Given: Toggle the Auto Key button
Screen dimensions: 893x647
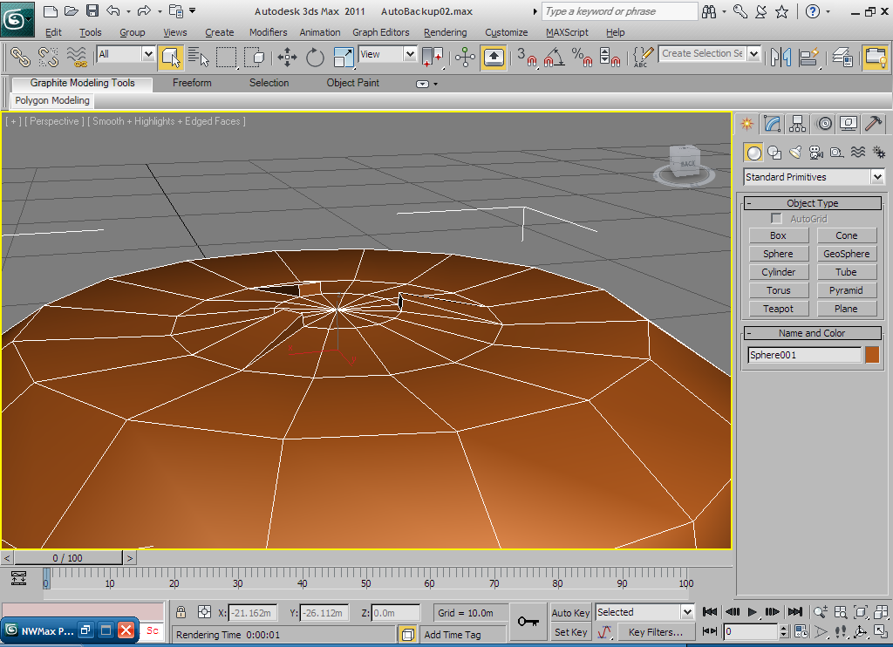Looking at the screenshot, I should 570,613.
